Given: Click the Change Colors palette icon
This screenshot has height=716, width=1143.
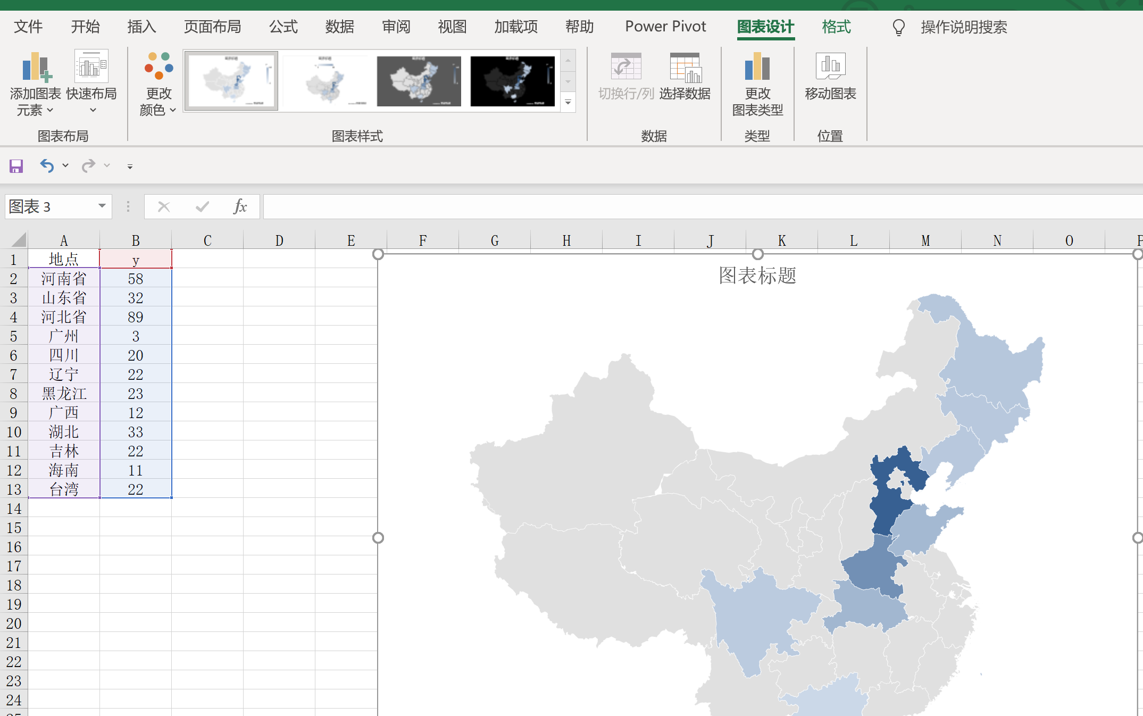Looking at the screenshot, I should pyautogui.click(x=158, y=66).
